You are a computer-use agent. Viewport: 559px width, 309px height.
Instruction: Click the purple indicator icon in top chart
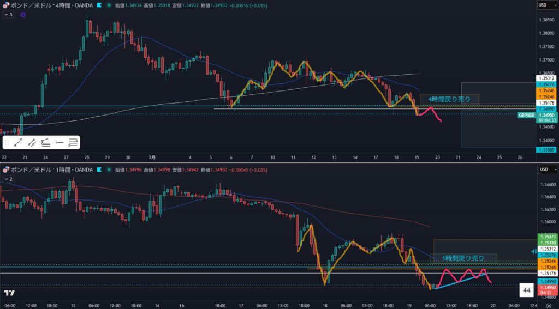point(22,15)
